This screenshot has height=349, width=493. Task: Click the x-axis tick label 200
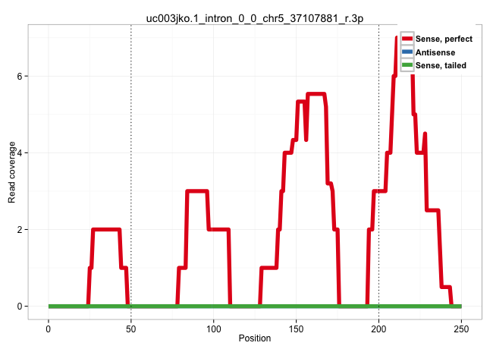pyautogui.click(x=378, y=328)
